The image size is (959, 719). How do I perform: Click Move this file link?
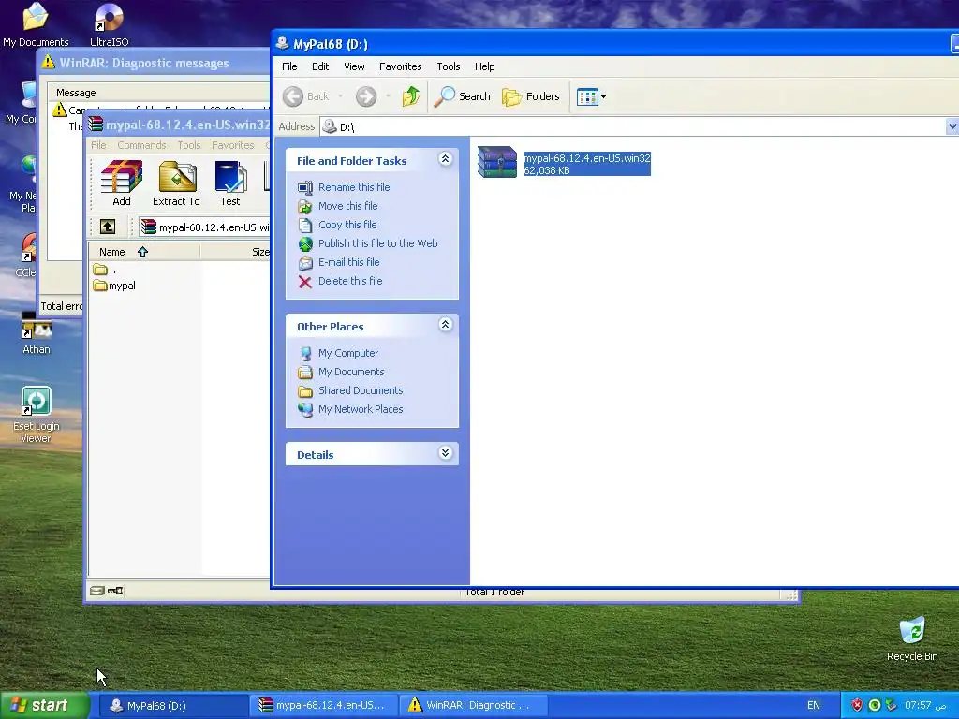[347, 206]
